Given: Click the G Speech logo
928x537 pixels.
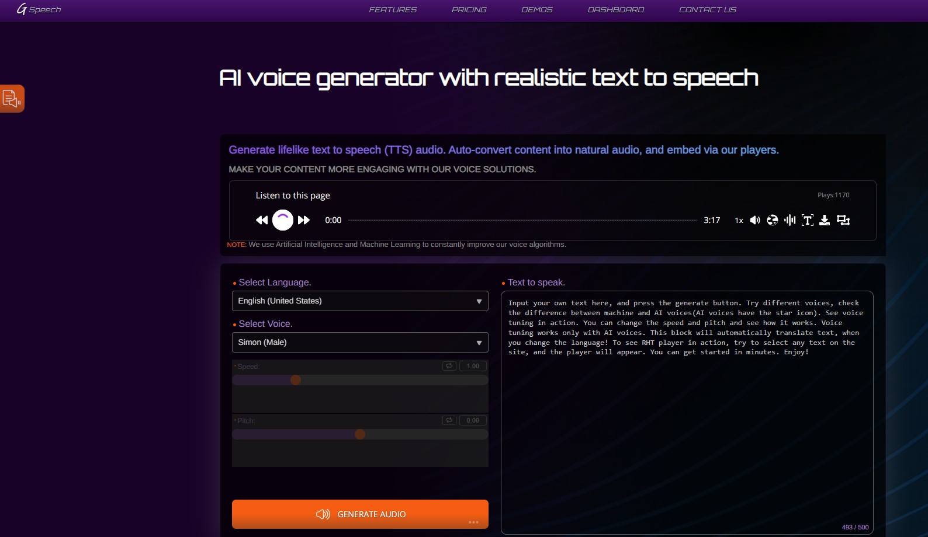Looking at the screenshot, I should click(39, 9).
